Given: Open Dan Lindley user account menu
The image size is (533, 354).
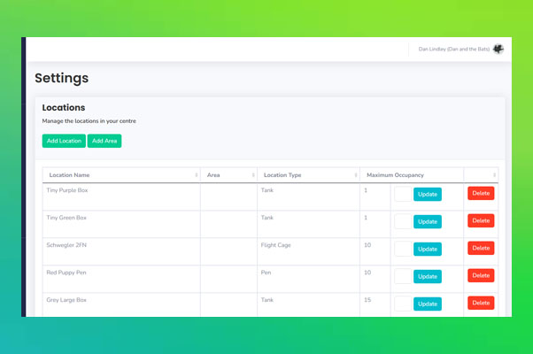Looking at the screenshot, I should (x=453, y=49).
